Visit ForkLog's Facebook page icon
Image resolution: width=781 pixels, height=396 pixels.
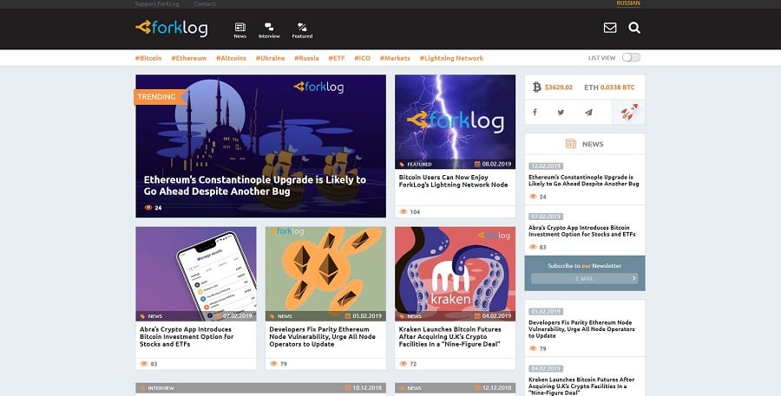click(535, 112)
